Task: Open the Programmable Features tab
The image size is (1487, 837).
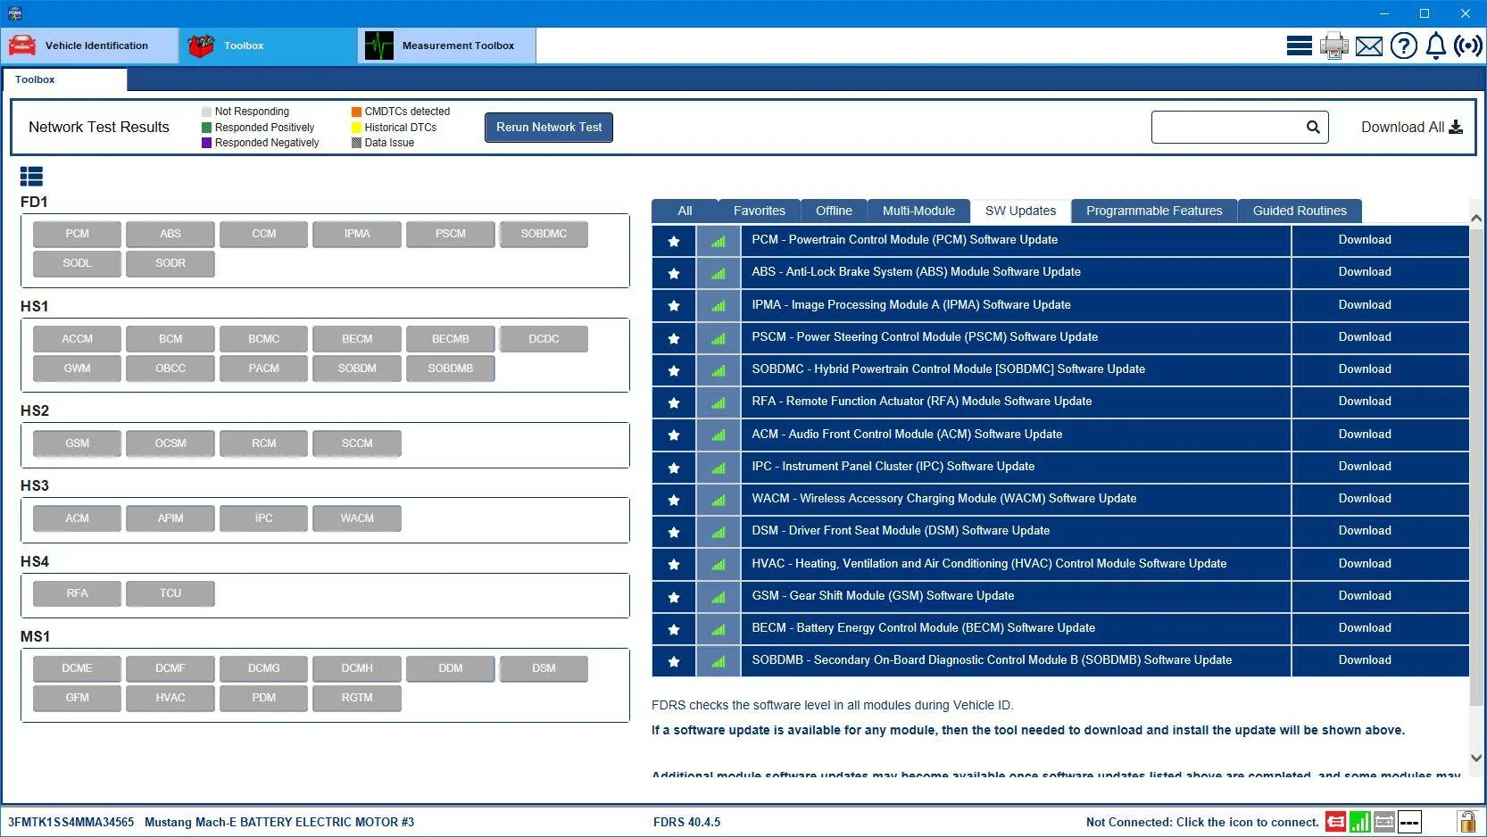Action: coord(1154,211)
